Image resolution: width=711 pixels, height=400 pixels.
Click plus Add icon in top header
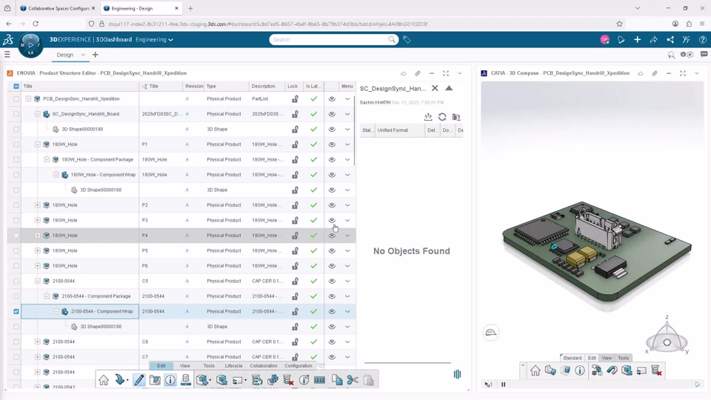point(637,40)
